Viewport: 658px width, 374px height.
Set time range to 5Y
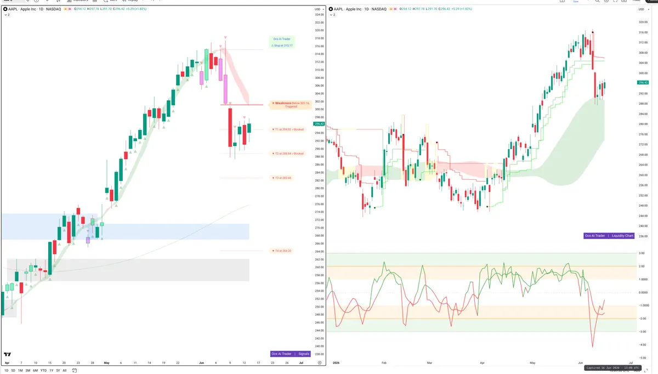tap(58, 371)
